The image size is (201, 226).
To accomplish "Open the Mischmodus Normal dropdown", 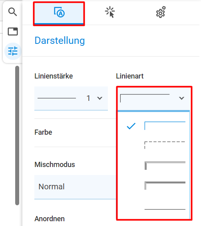I will (x=75, y=187).
